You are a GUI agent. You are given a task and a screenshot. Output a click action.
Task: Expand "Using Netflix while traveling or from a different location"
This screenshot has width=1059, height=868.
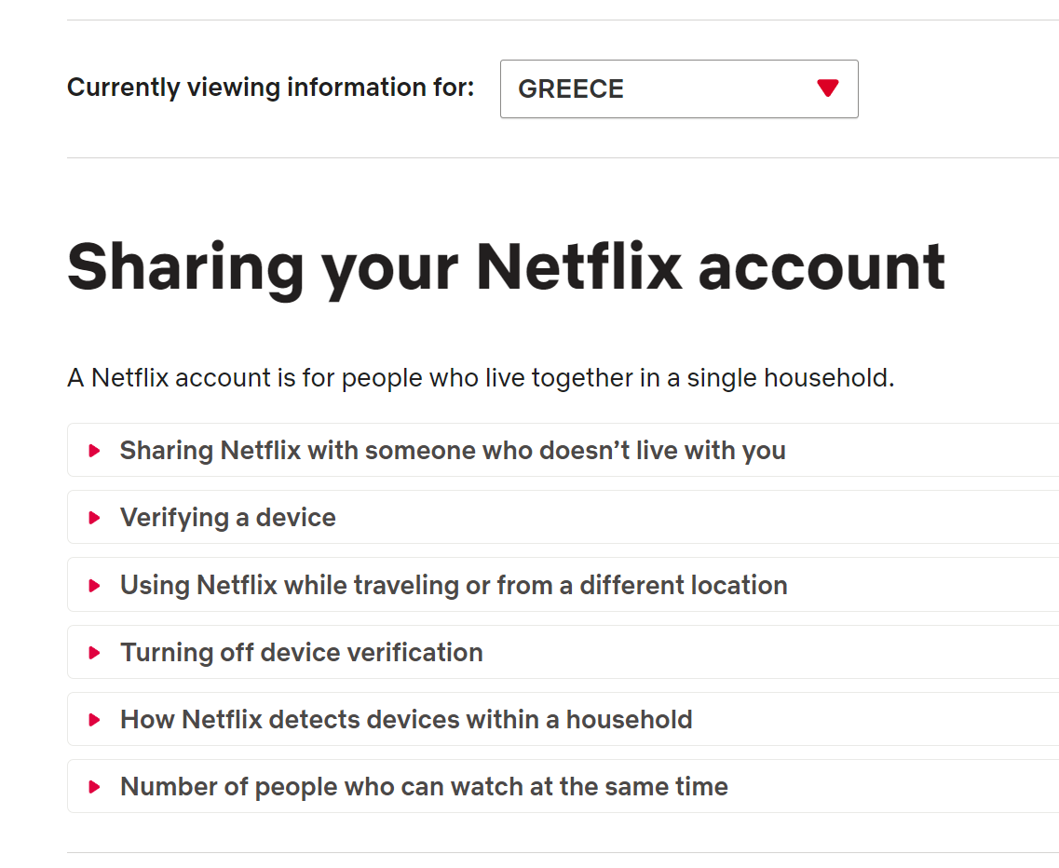click(x=563, y=585)
